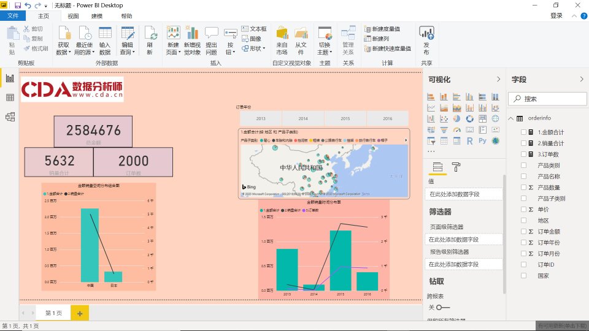This screenshot has width=589, height=331.
Task: Check the 产品类别 field
Action: [x=523, y=165]
